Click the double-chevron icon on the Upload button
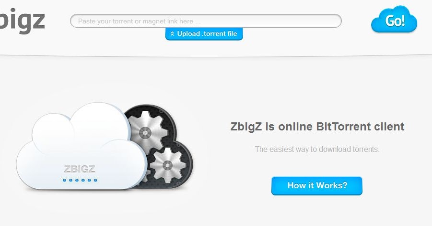This screenshot has width=432, height=226. (x=172, y=34)
